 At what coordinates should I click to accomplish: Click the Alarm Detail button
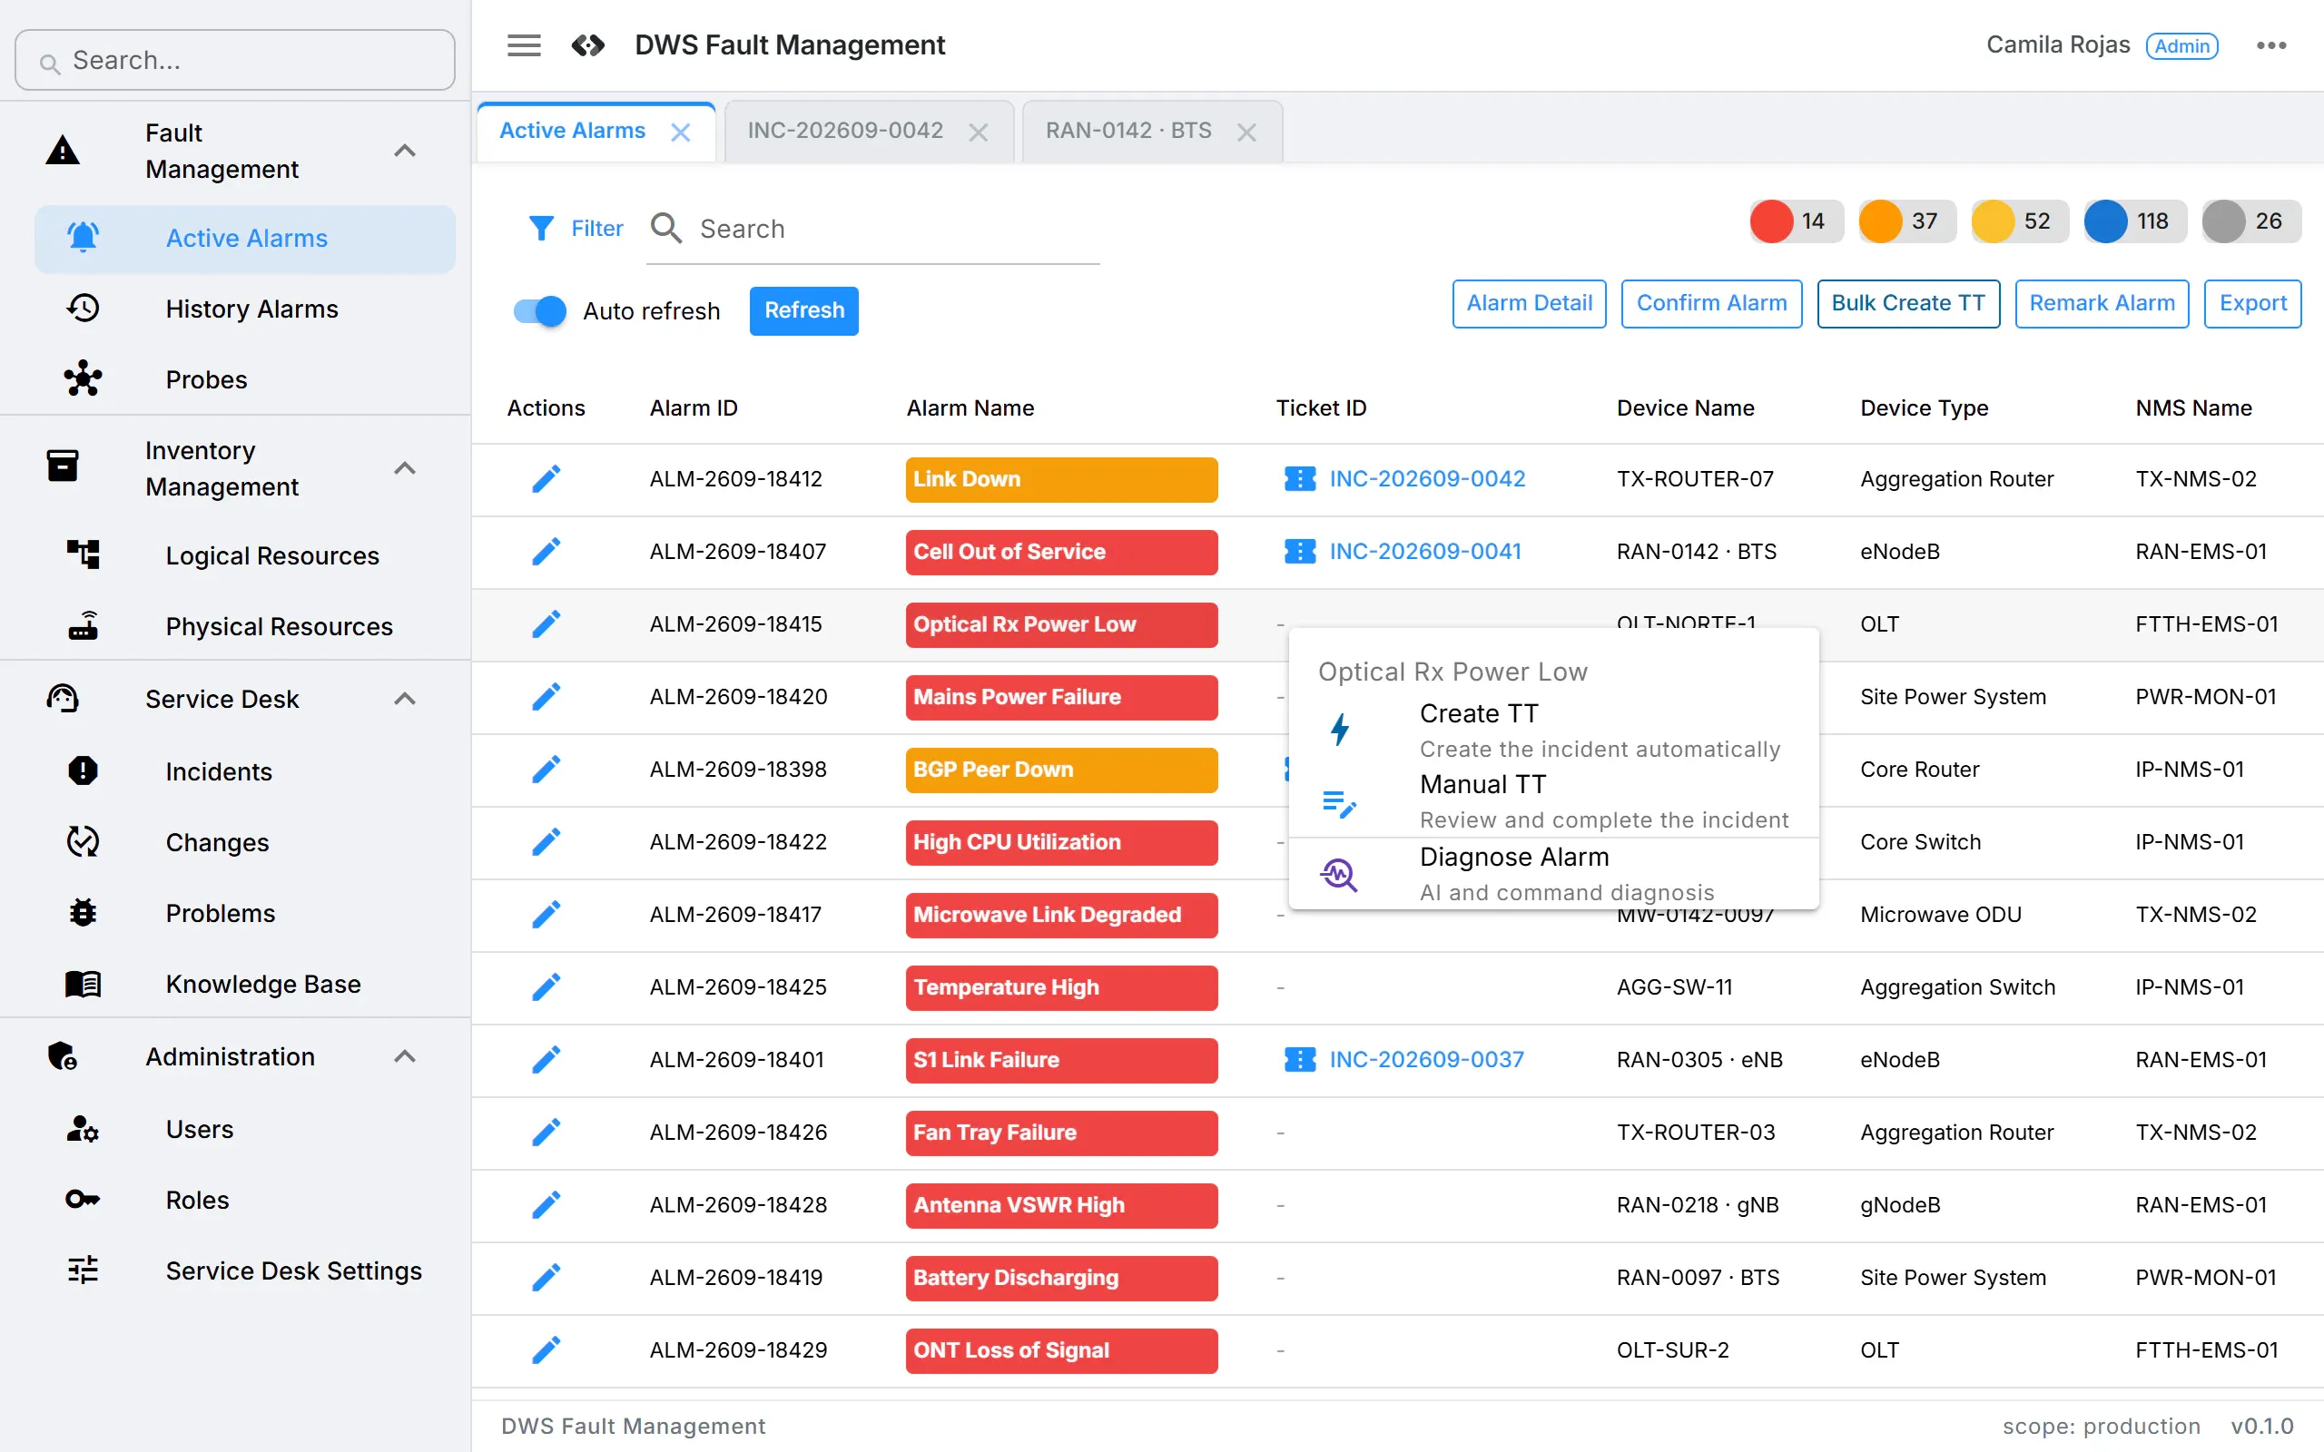click(x=1529, y=303)
